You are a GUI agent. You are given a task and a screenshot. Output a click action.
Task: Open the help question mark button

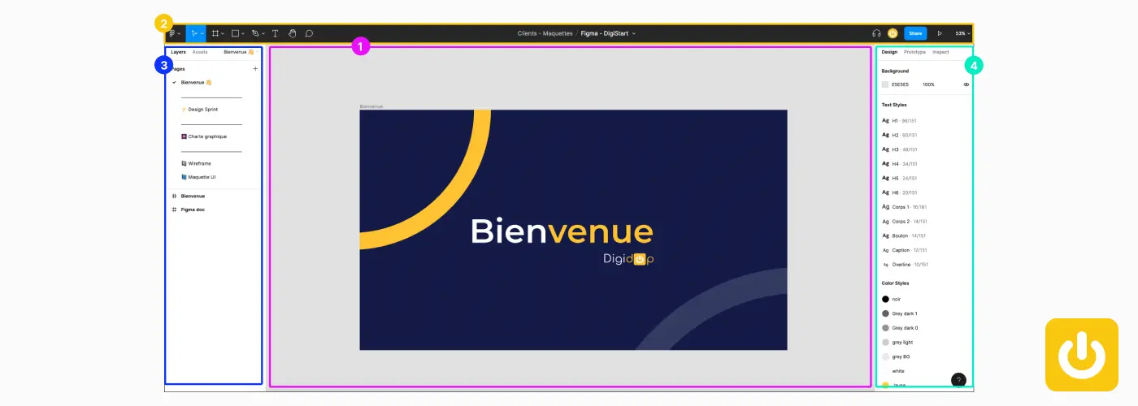point(958,380)
